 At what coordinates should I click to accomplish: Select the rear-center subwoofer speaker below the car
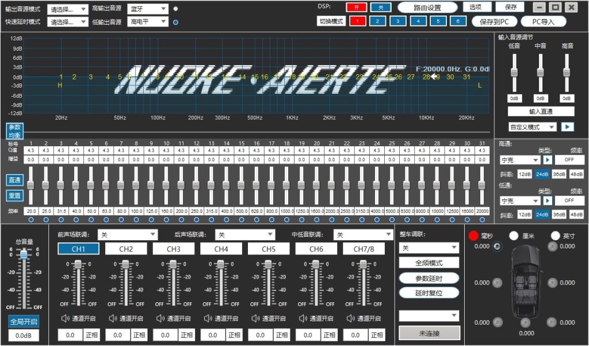[525, 322]
